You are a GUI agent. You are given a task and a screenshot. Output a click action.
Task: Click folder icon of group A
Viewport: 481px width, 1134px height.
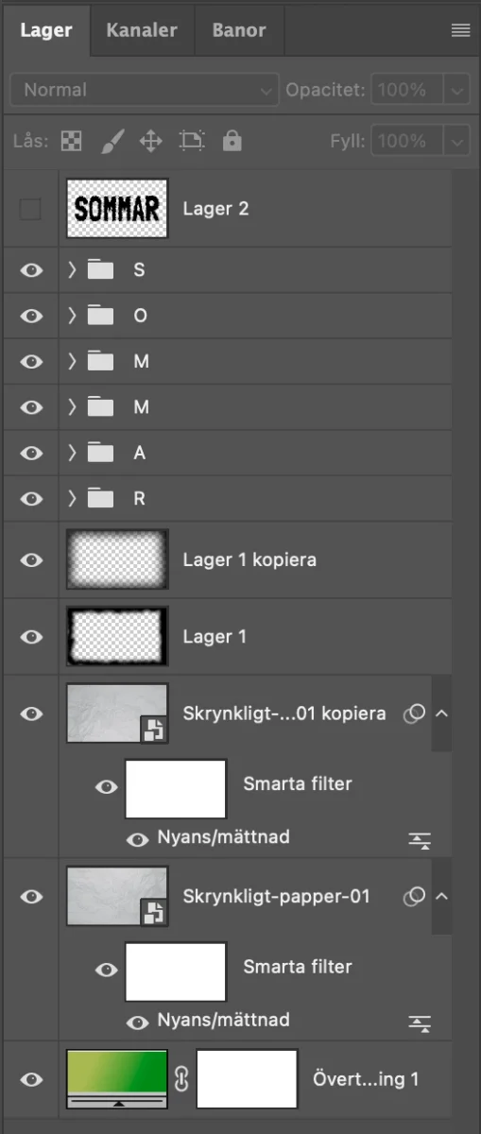coord(100,453)
